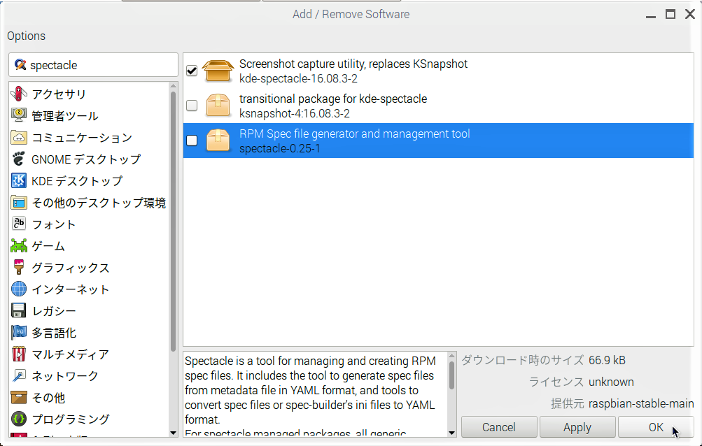
Task: Click the フォント category icon
Action: pos(19,224)
